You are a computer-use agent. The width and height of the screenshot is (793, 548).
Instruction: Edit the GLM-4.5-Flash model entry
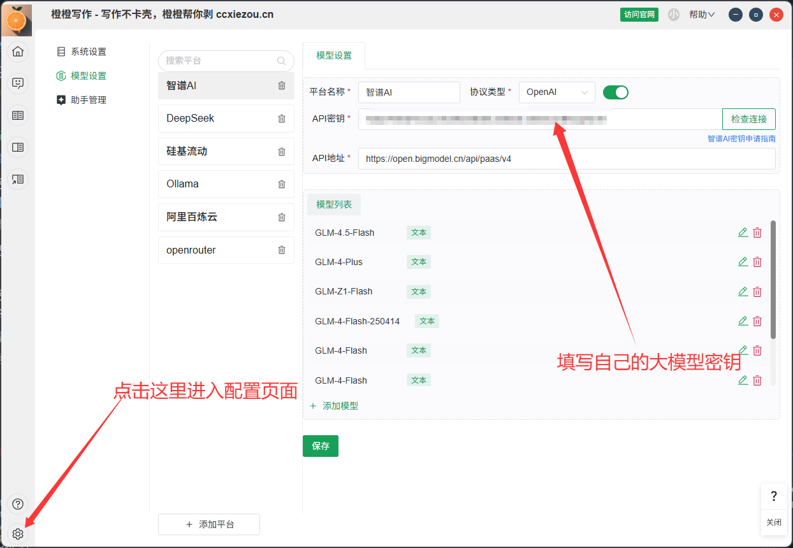point(743,233)
